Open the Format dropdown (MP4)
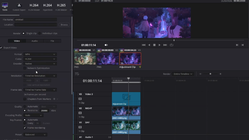Screen dimensions: 249x140 point(40,54)
